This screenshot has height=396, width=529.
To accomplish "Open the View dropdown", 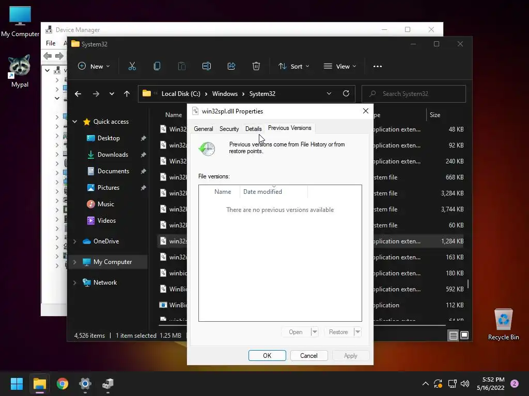I will pyautogui.click(x=340, y=67).
